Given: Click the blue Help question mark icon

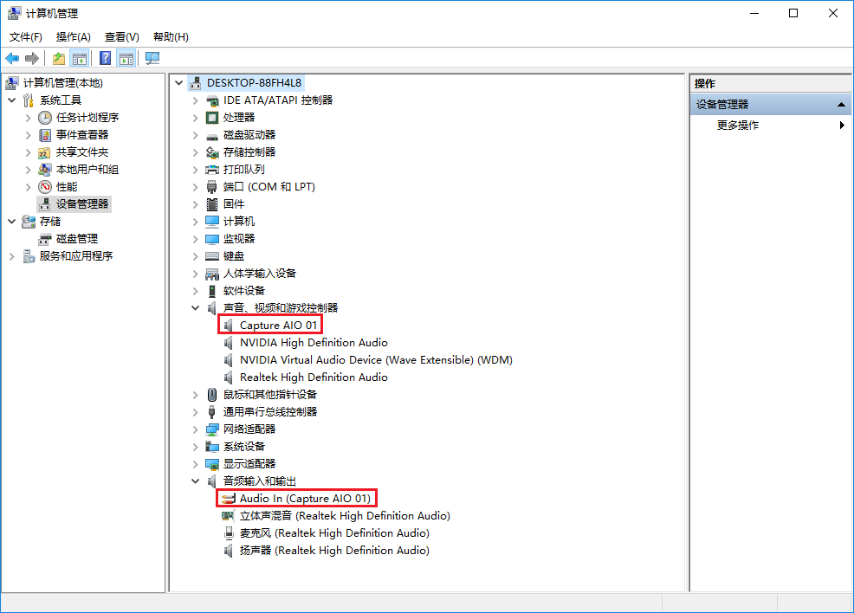Looking at the screenshot, I should [105, 58].
